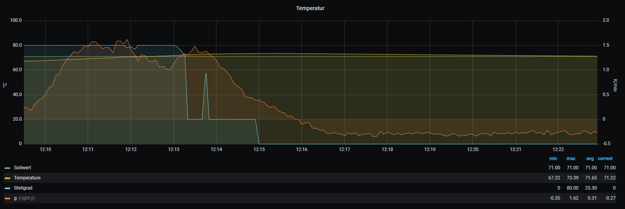625x209 pixels.
Task: Click the 12:22 label on the time axis
Action: [x=558, y=149]
